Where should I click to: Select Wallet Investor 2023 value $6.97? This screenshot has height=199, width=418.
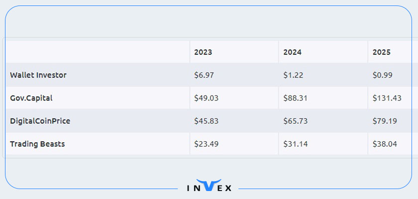(x=204, y=75)
